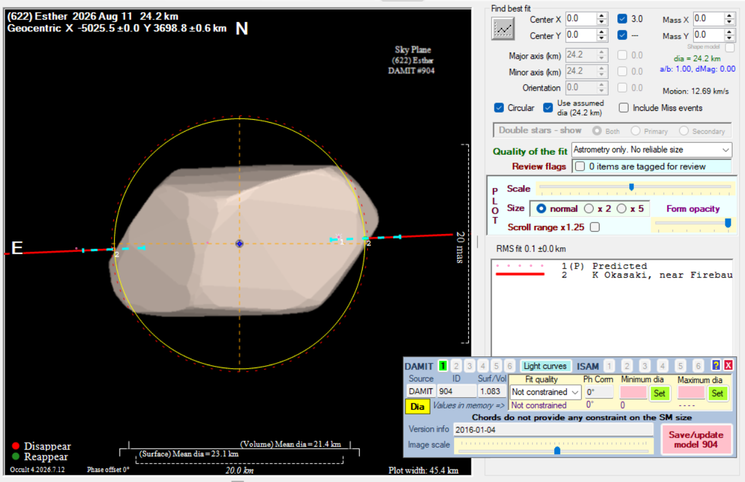Click the Chords do not provide any constraint message
This screenshot has width=745, height=482.
pyautogui.click(x=581, y=417)
